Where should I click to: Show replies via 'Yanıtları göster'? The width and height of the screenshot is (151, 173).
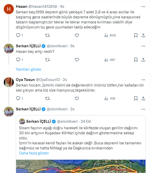(29, 69)
